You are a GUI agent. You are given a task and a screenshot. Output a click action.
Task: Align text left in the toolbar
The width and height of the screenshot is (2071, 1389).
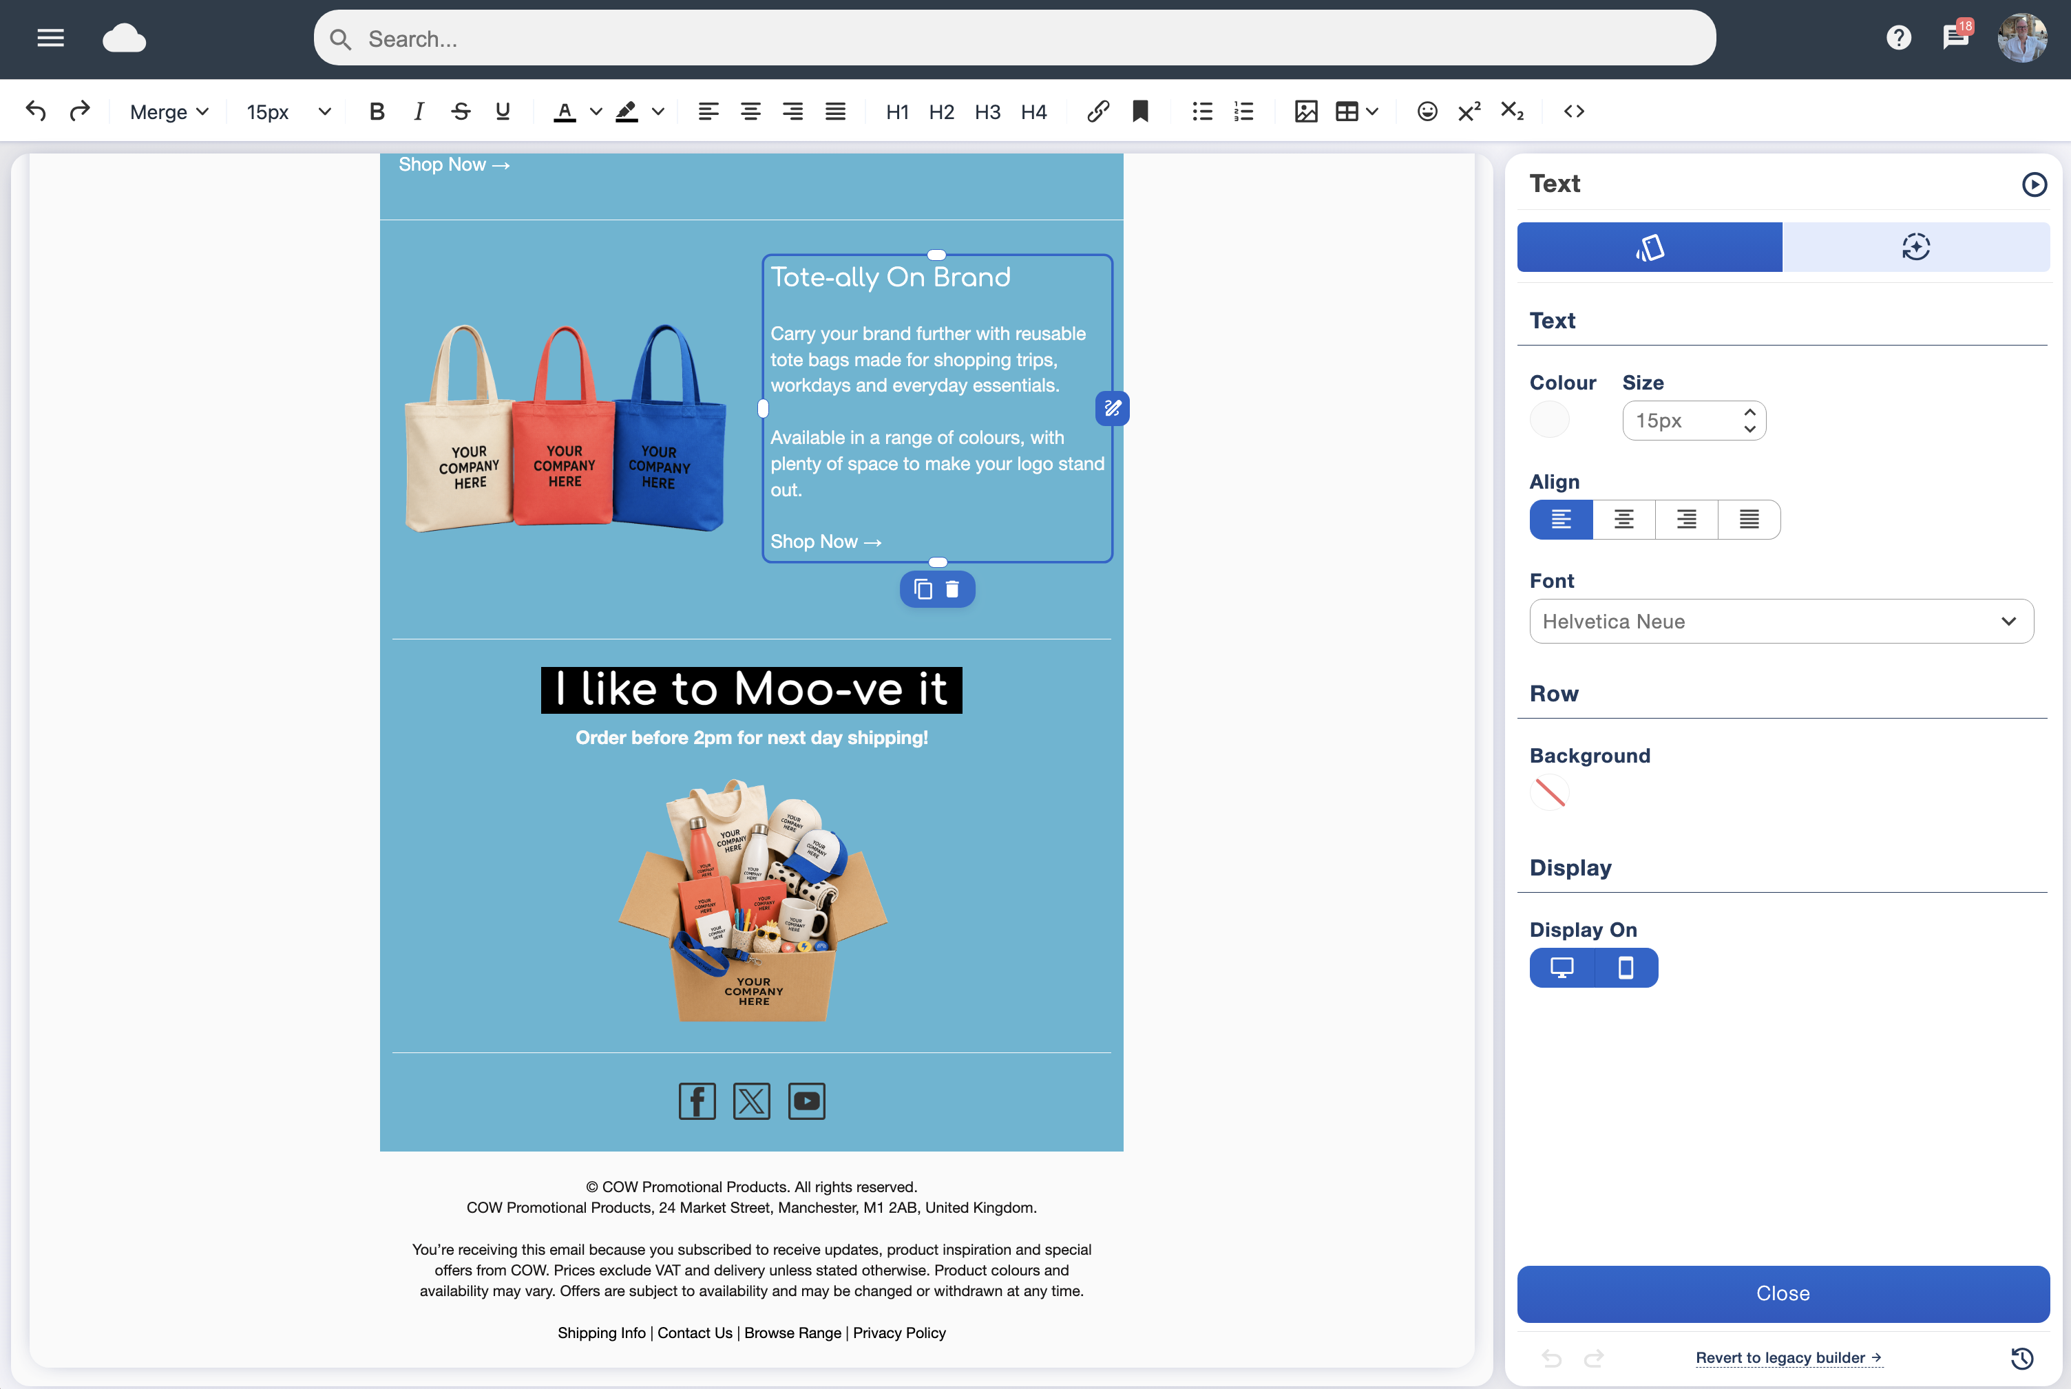tap(708, 112)
